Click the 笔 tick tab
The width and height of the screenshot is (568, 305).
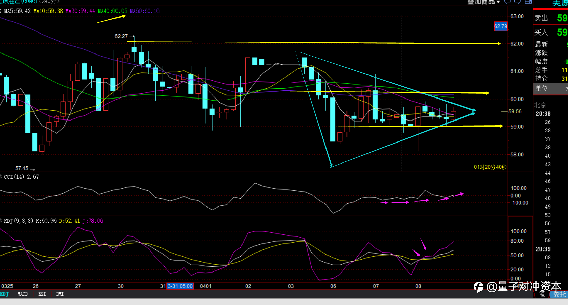pos(542,295)
